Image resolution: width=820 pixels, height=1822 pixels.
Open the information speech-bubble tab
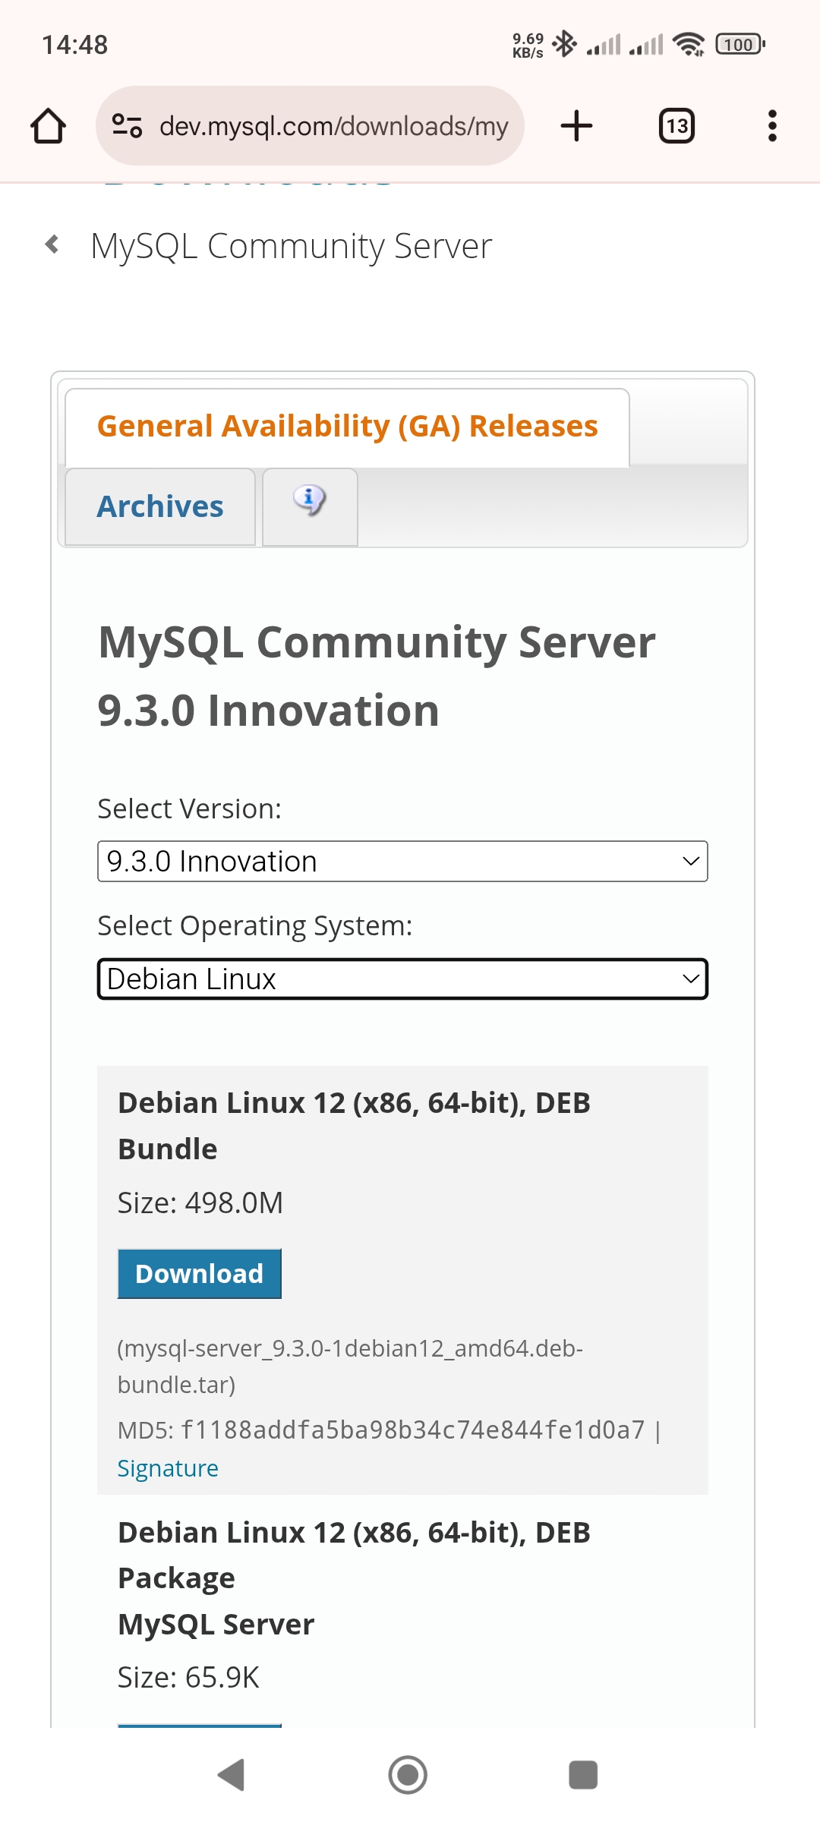tap(310, 506)
